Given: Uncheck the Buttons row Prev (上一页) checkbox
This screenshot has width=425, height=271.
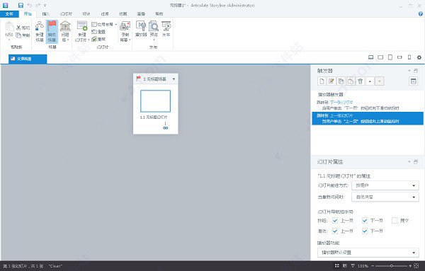Looking at the screenshot, I should click(x=335, y=220).
